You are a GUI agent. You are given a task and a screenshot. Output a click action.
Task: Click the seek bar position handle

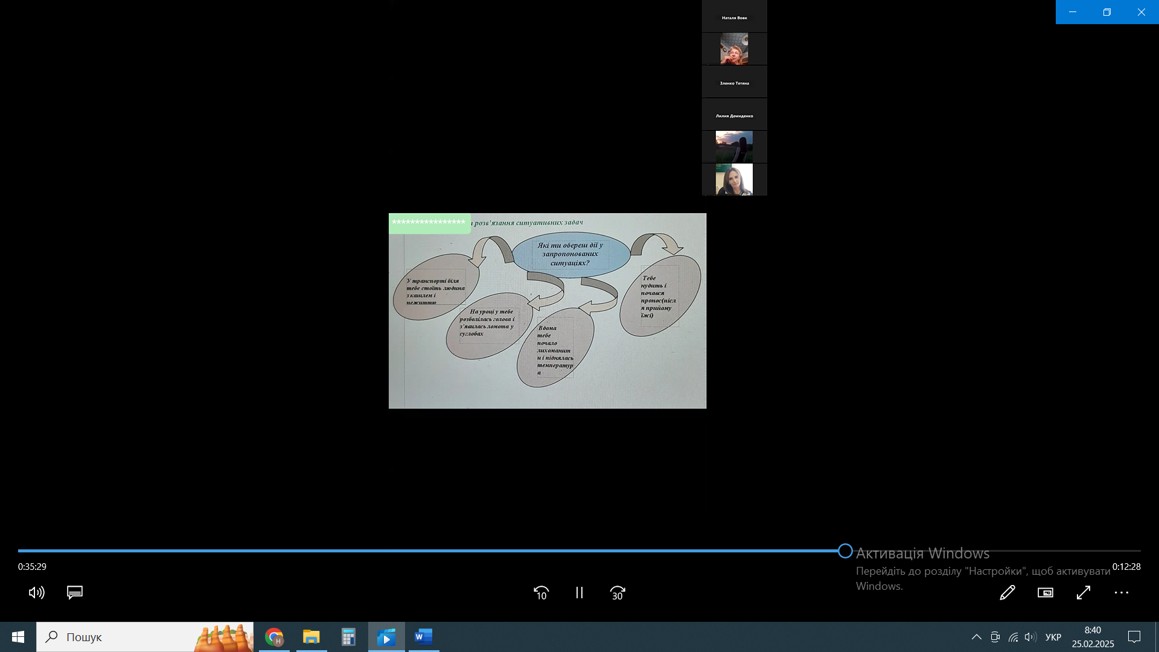tap(845, 551)
